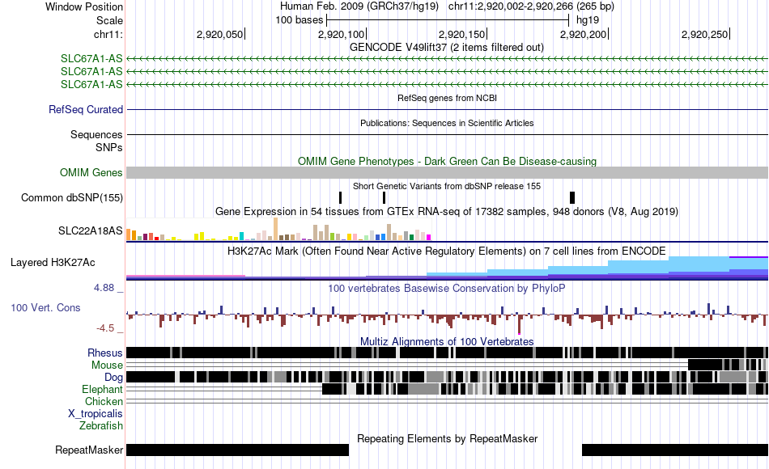Click 100 vertebrates Basewise Conservation title
This screenshot has height=469, width=769.
(x=447, y=288)
